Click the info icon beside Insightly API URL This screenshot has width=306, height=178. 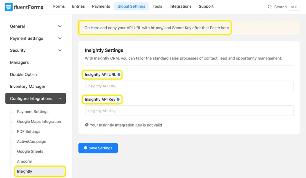pyautogui.click(x=118, y=75)
